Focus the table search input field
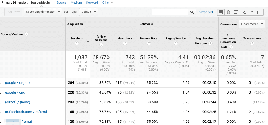This screenshot has height=125, width=268. click(x=170, y=12)
